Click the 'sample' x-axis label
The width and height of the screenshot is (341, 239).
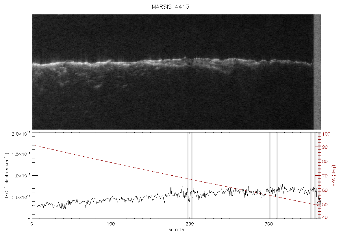tap(176, 229)
